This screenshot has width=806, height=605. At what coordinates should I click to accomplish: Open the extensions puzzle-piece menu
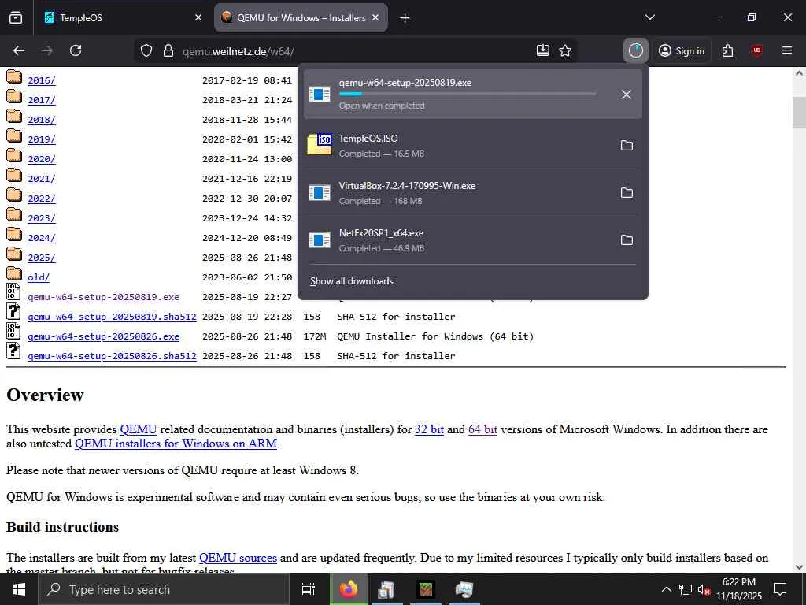point(727,50)
